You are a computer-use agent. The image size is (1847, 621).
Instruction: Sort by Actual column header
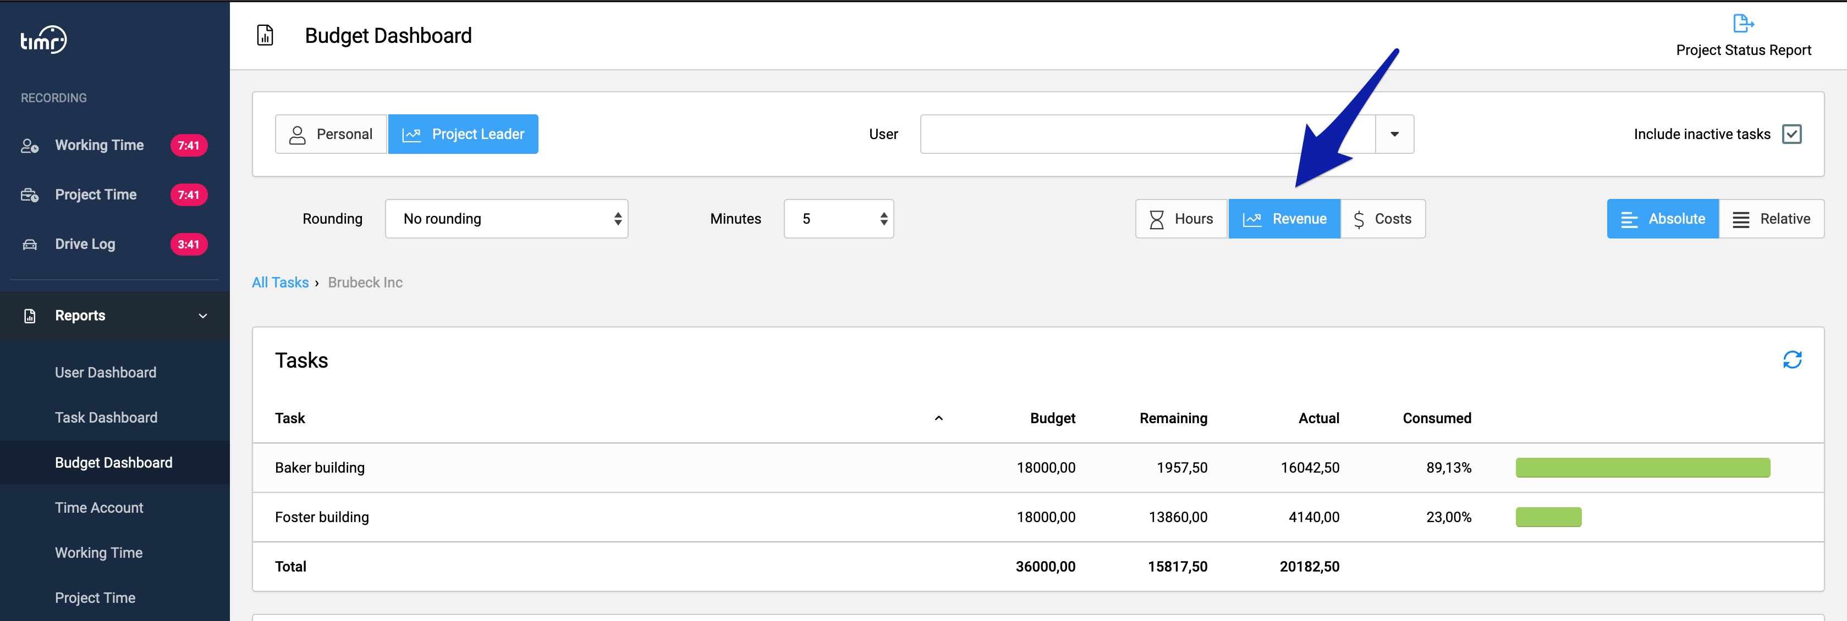point(1318,419)
